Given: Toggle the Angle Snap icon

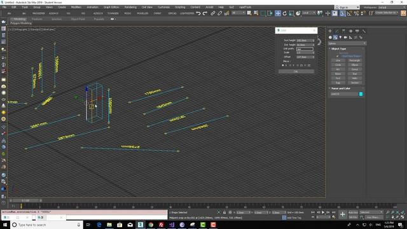Looking at the screenshot, I should click(x=349, y=13).
